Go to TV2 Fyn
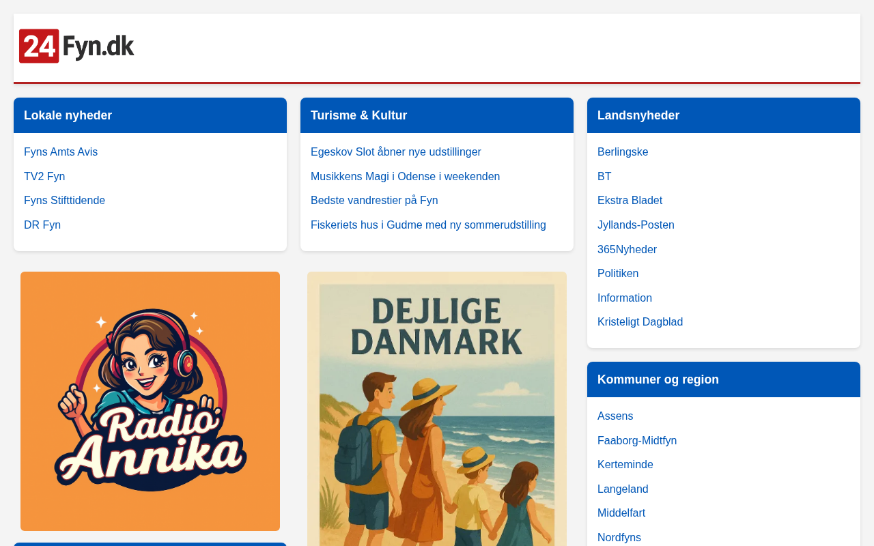This screenshot has width=874, height=546. tap(44, 177)
